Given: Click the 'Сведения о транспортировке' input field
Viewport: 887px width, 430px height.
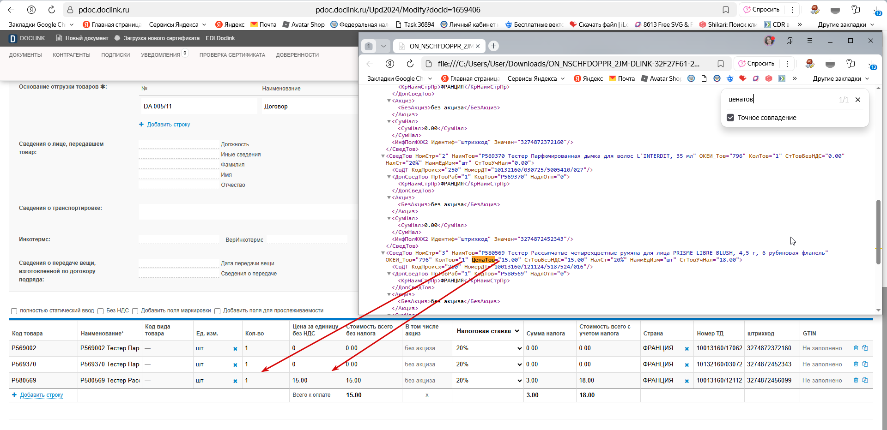Looking at the screenshot, I should 249,211.
